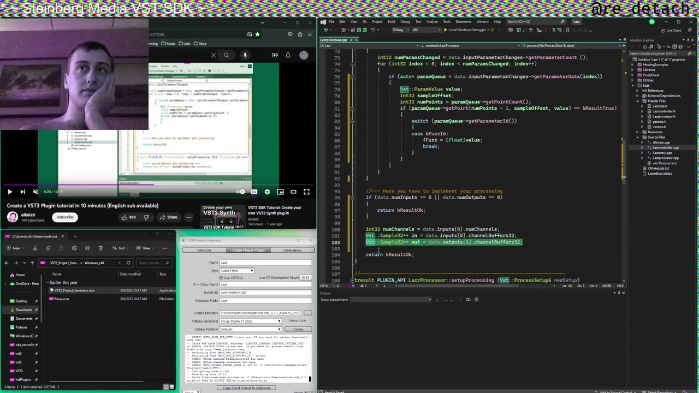This screenshot has width=699, height=393.
Task: Open CMake Platform dropdown
Action: [251, 329]
